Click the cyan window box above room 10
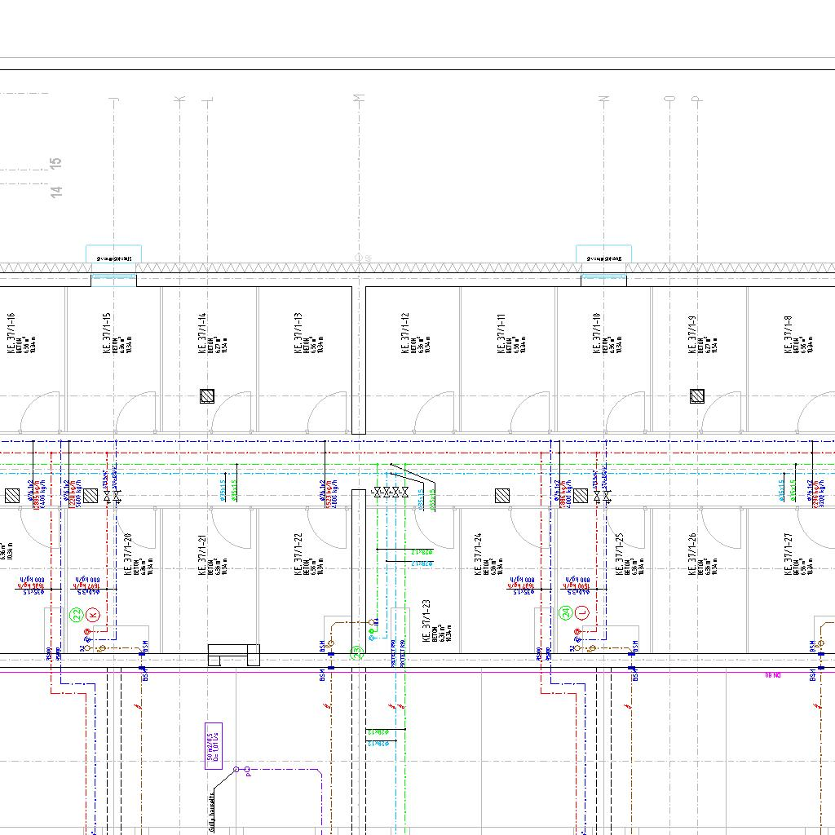The image size is (835, 835). (x=603, y=254)
